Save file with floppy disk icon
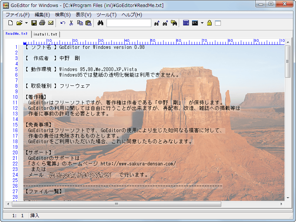The width and height of the screenshot is (296, 222). pyautogui.click(x=34, y=23)
